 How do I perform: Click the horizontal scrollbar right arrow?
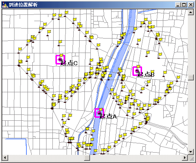[185, 158]
